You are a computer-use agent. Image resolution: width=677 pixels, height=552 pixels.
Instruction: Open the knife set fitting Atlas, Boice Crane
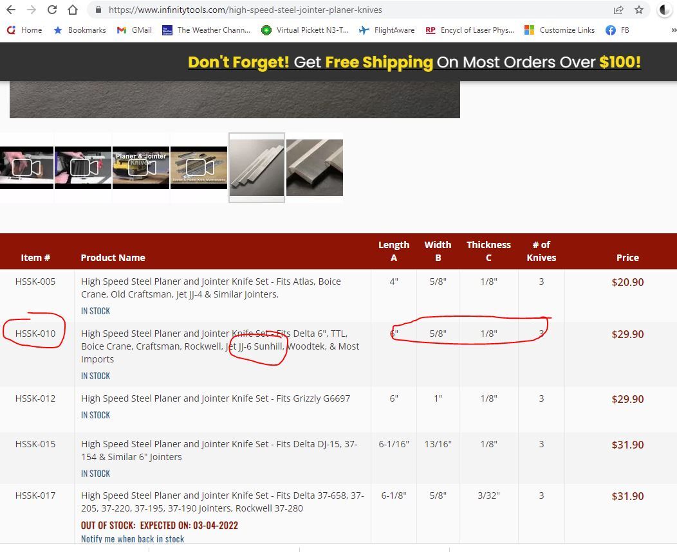click(x=210, y=288)
